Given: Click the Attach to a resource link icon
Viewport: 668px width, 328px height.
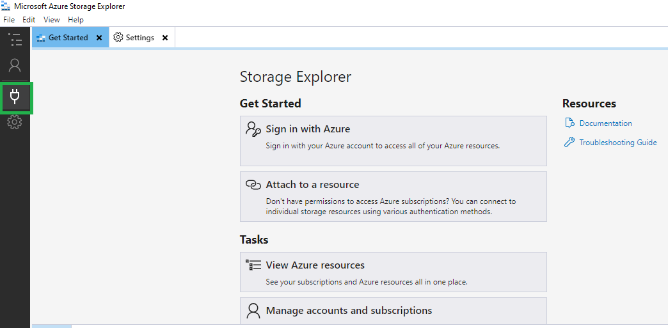Looking at the screenshot, I should pyautogui.click(x=253, y=185).
